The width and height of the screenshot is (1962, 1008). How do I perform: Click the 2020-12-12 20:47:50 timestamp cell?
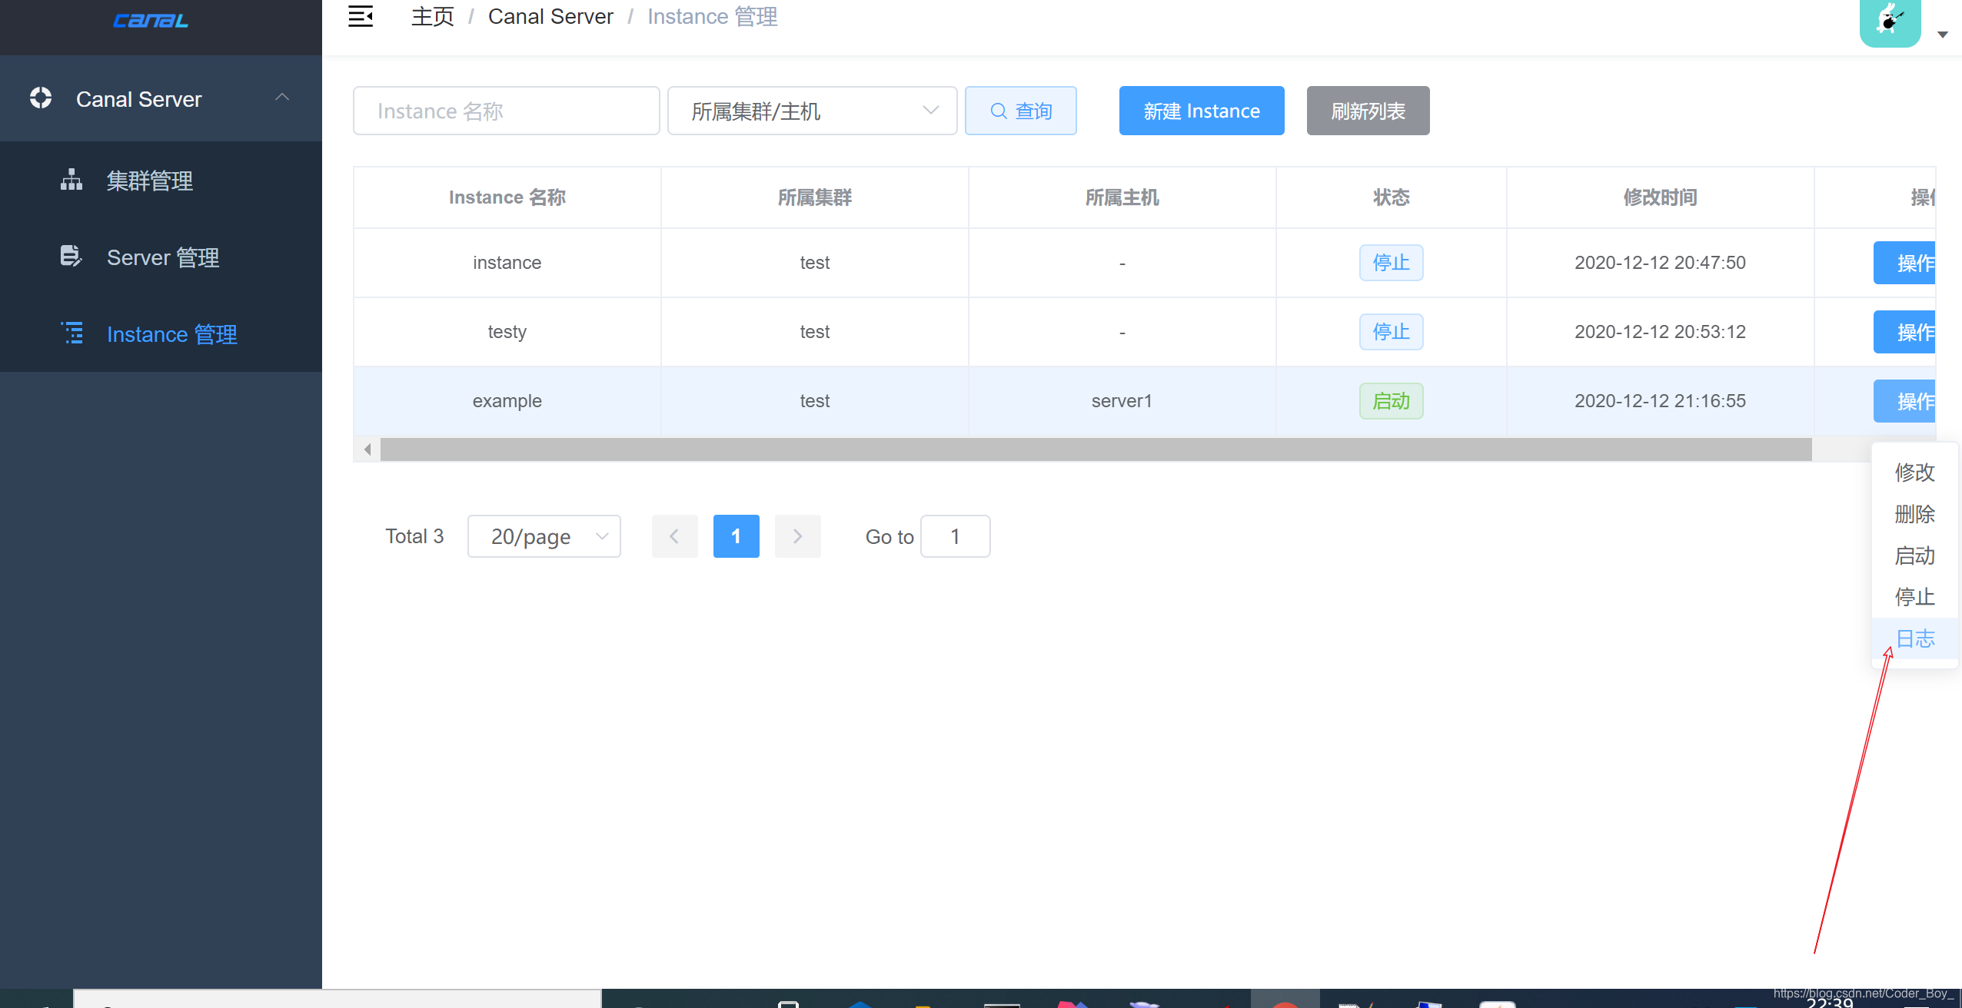(1661, 263)
